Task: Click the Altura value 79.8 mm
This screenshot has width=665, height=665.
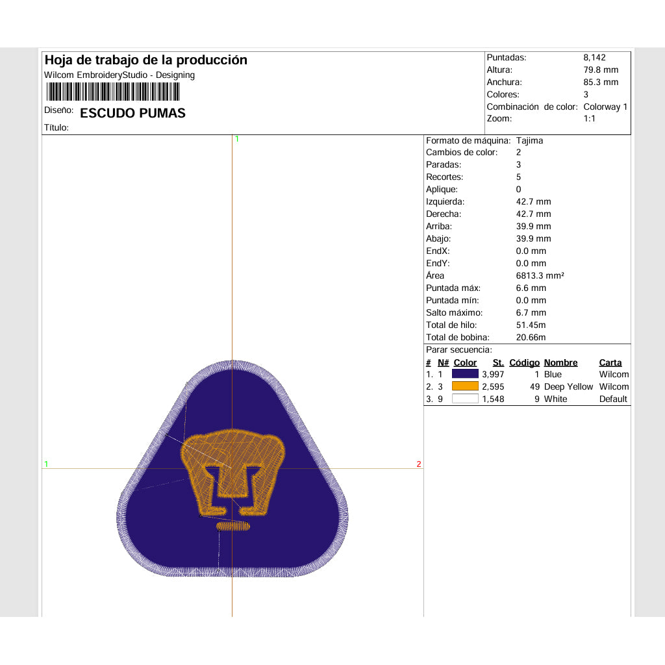Action: pyautogui.click(x=601, y=69)
